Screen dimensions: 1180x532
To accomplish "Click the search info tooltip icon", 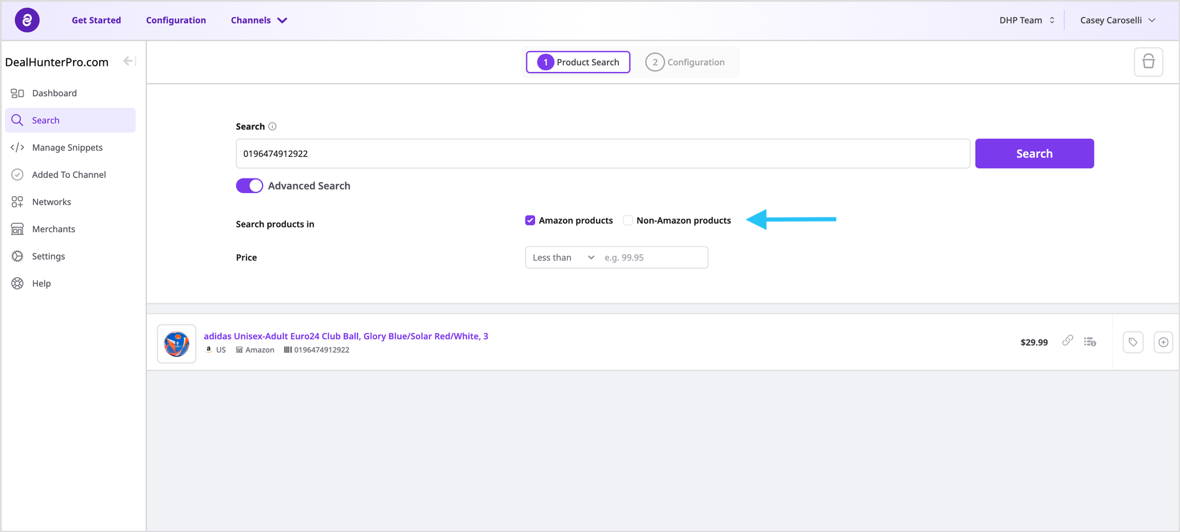I will [x=272, y=127].
